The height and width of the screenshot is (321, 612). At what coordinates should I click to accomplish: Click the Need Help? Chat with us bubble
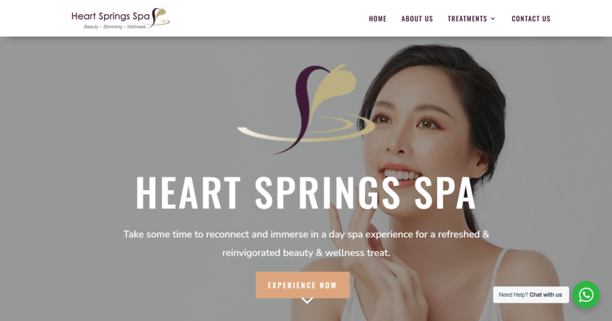coord(531,295)
